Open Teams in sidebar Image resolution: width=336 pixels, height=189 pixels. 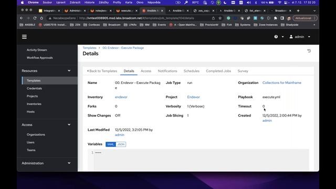click(31, 150)
